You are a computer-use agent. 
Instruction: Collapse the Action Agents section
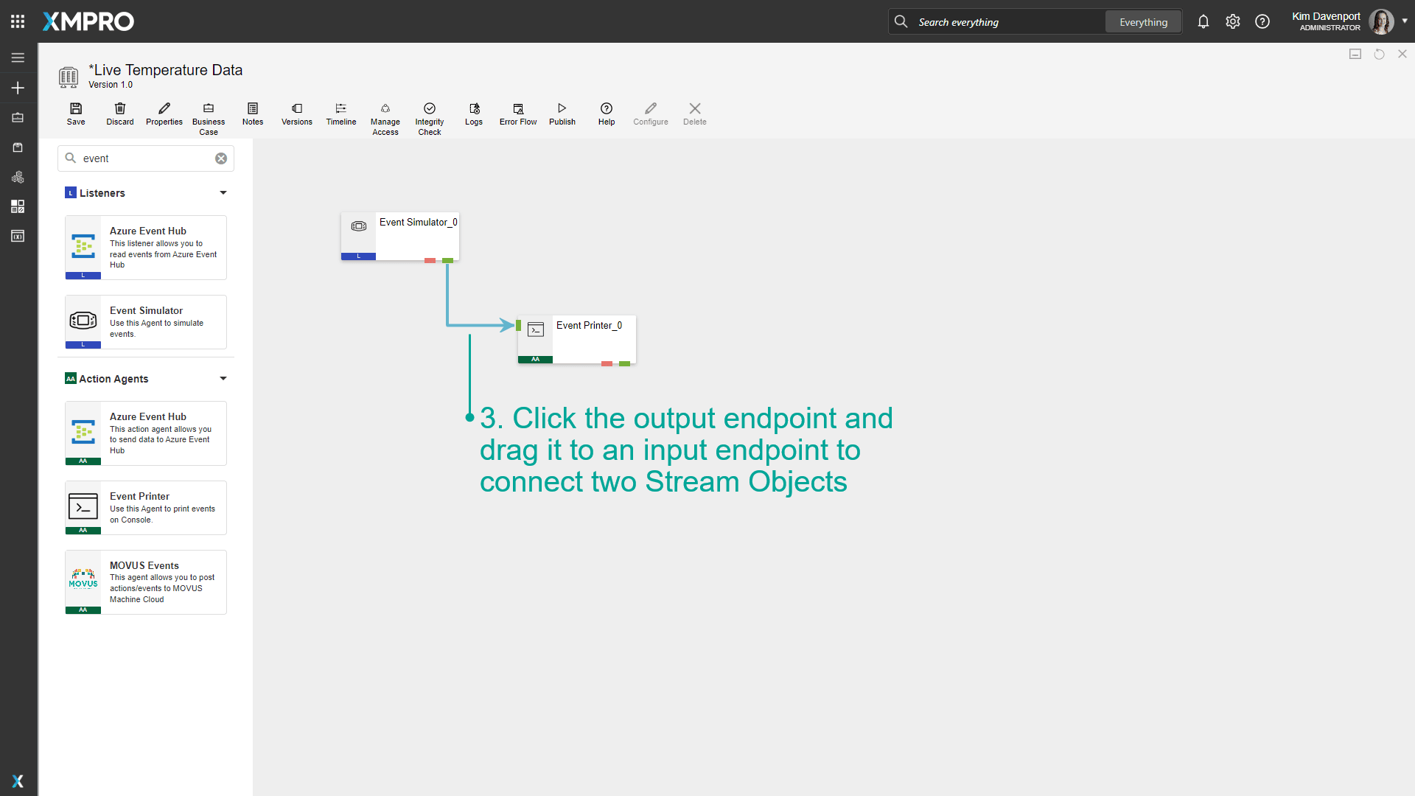pyautogui.click(x=223, y=379)
